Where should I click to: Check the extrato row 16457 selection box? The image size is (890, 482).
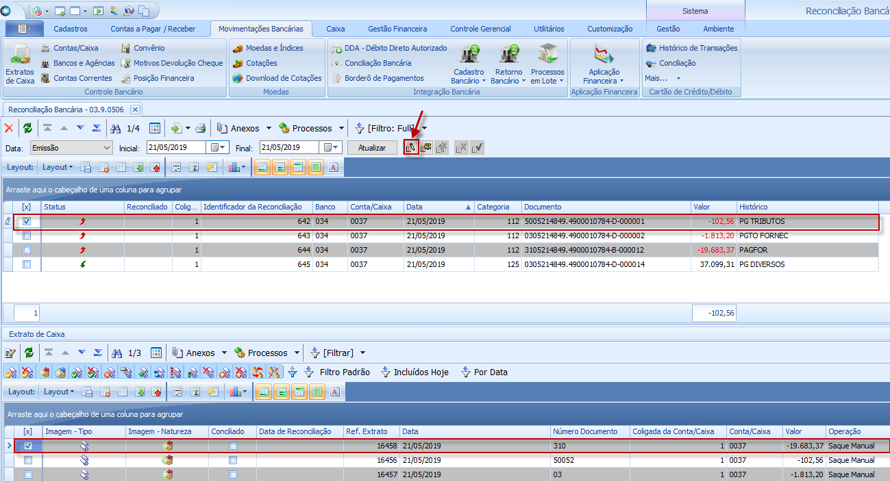27,474
